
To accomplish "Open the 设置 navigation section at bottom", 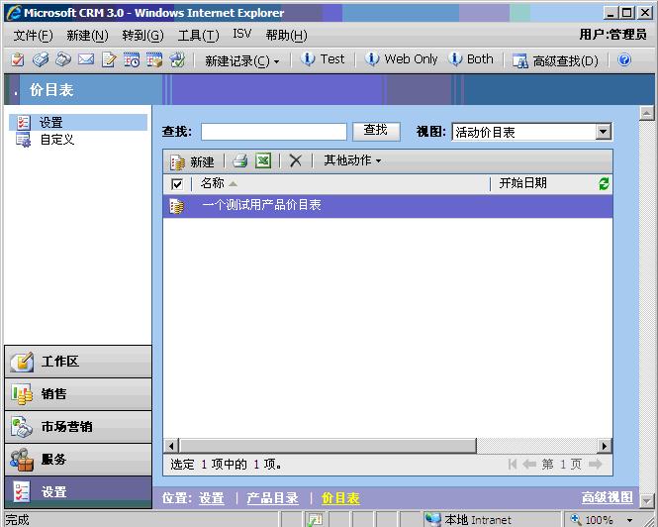I will (78, 492).
